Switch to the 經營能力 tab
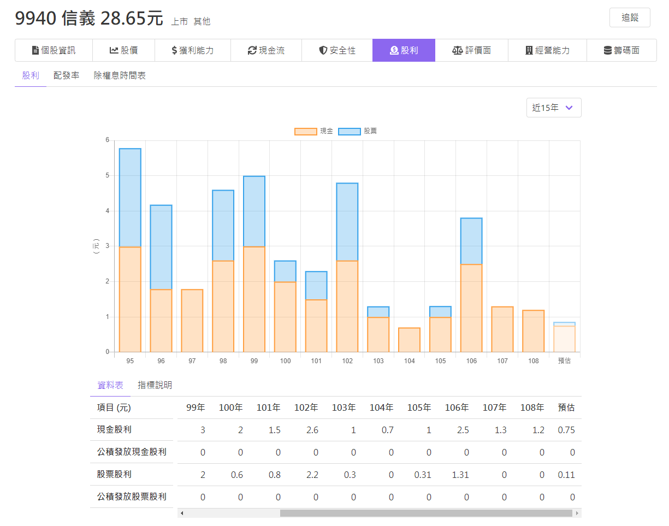Image resolution: width=669 pixels, height=526 pixels. (x=547, y=50)
